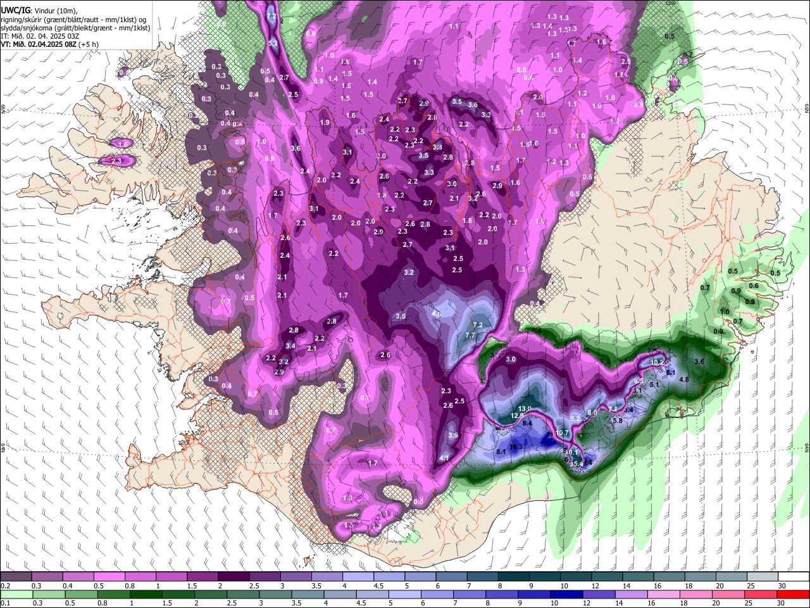This screenshot has width=810, height=608.
Task: Click the '10.3' precipitation value on the map
Action: pyautogui.click(x=516, y=446)
